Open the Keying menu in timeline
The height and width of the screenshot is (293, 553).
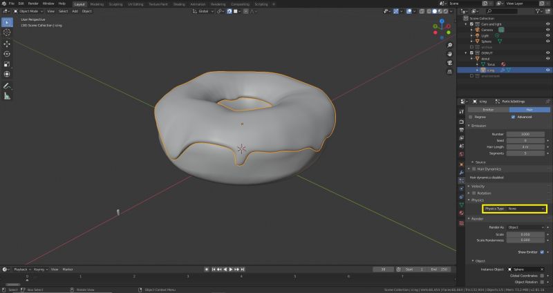click(x=40, y=270)
